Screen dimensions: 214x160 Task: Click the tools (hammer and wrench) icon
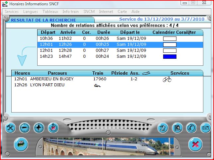[10, 128]
